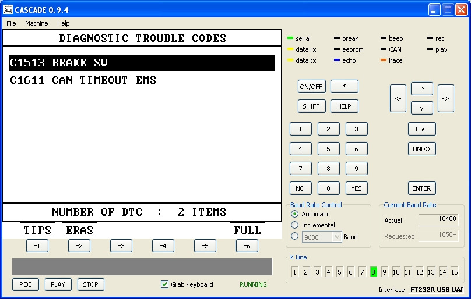Select K Line 3
The width and height of the screenshot is (471, 299).
coord(317,272)
